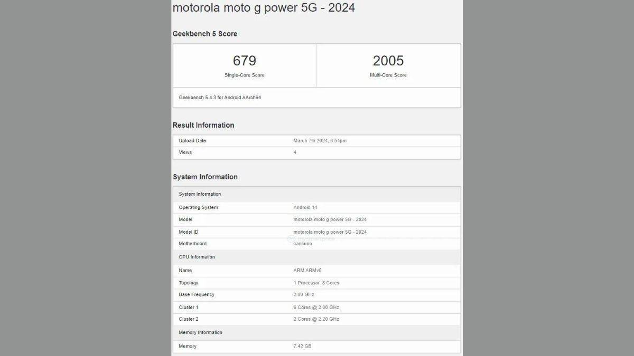The width and height of the screenshot is (634, 356).
Task: Select the value '6 Cores @ 2.00 GHz'
Action: coord(316,307)
